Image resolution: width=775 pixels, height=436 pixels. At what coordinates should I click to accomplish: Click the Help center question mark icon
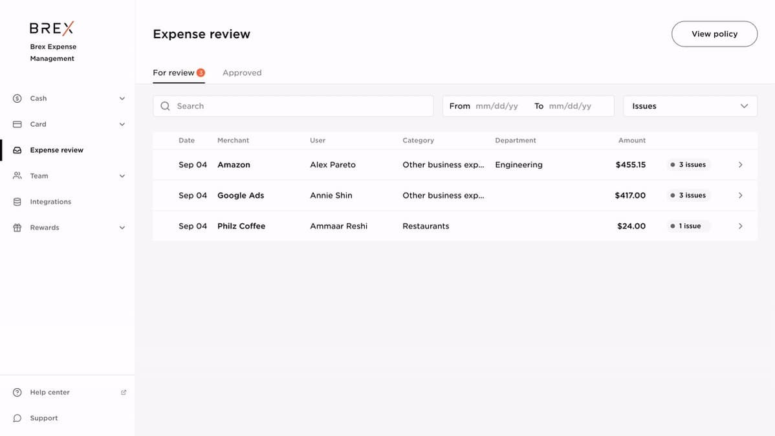pyautogui.click(x=17, y=393)
